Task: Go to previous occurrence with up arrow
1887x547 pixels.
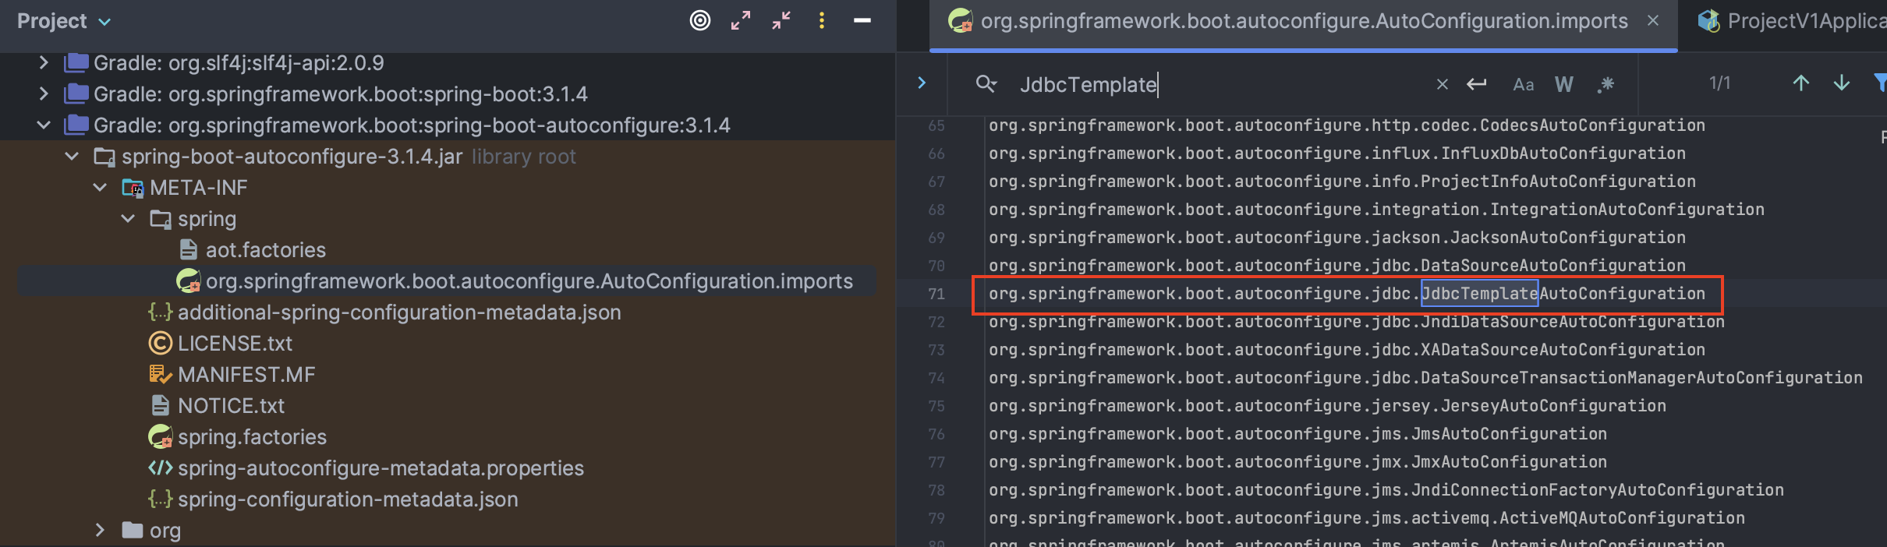Action: 1801,83
